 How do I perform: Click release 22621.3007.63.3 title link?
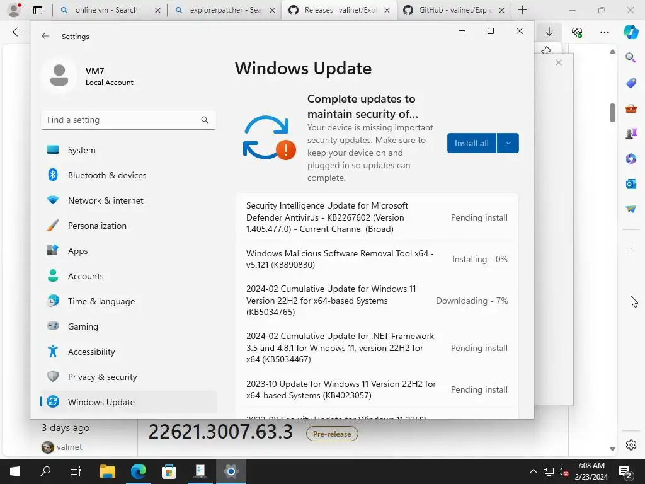tap(220, 432)
